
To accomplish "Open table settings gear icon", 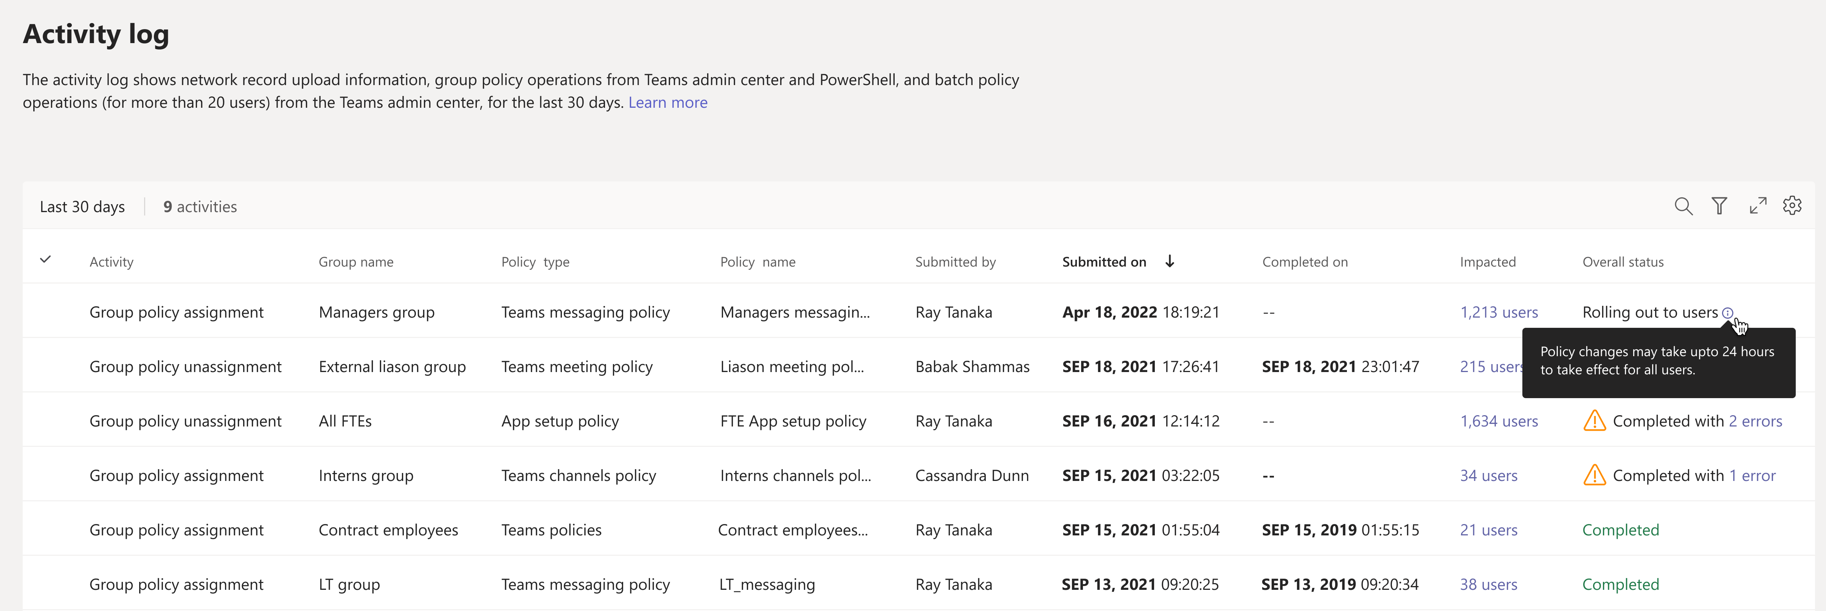I will (1792, 206).
